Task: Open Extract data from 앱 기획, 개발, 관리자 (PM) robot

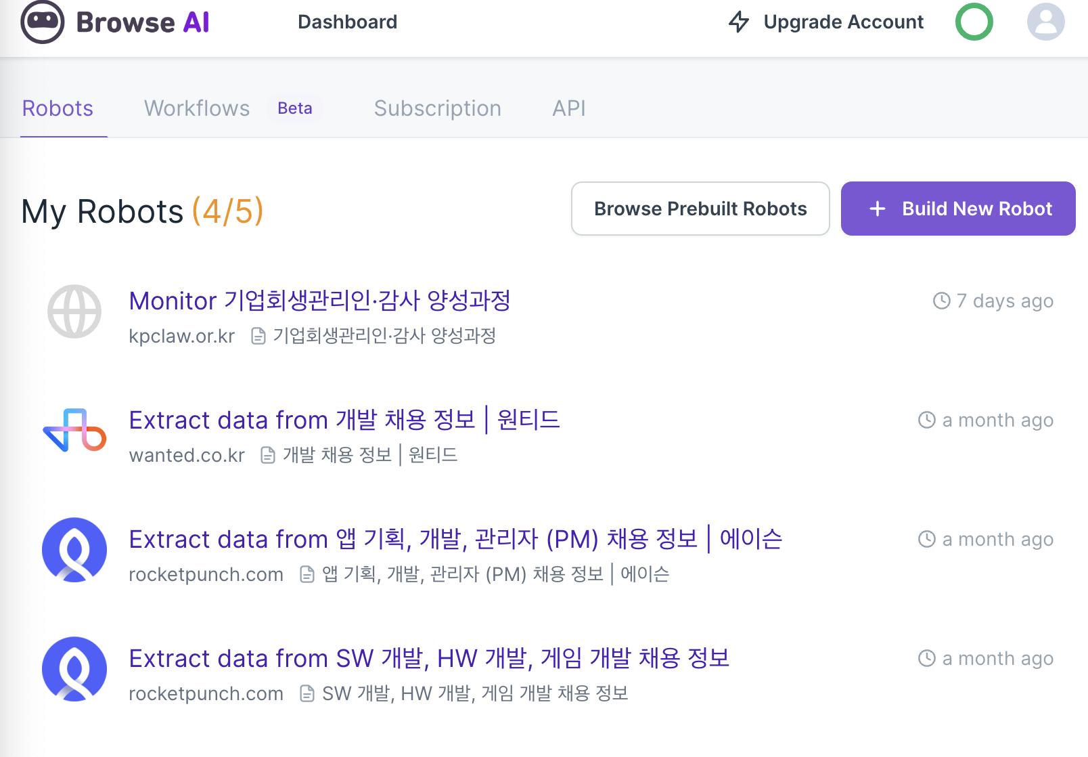Action: pos(455,539)
